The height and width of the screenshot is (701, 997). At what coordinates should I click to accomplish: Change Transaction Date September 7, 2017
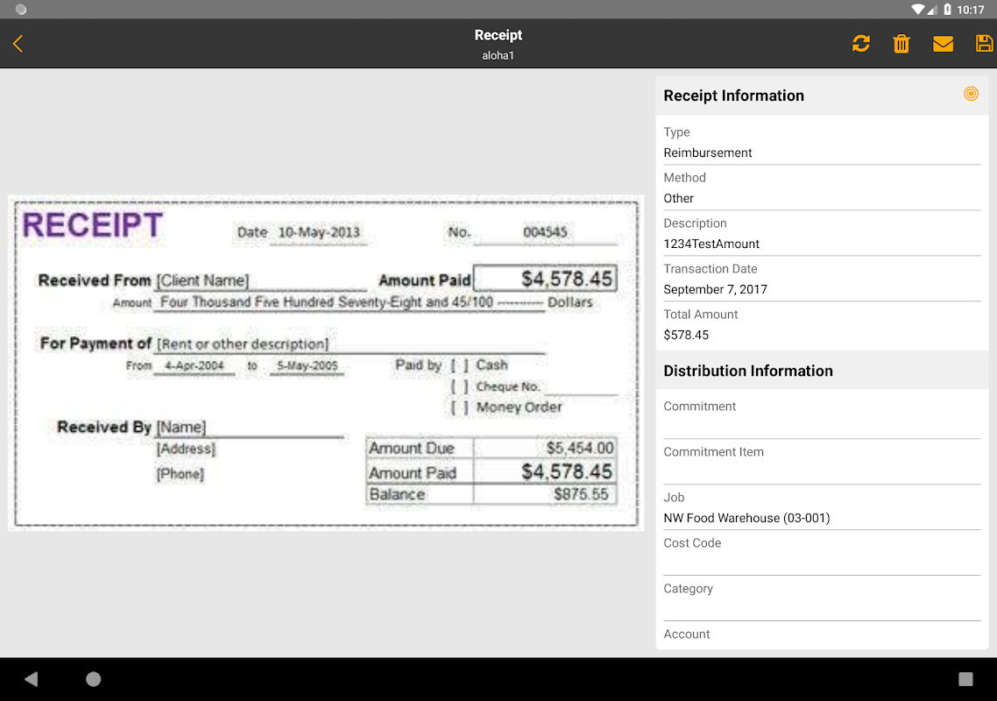pyautogui.click(x=822, y=280)
